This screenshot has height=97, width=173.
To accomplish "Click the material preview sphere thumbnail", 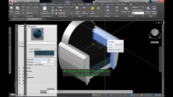I will [x=37, y=34].
